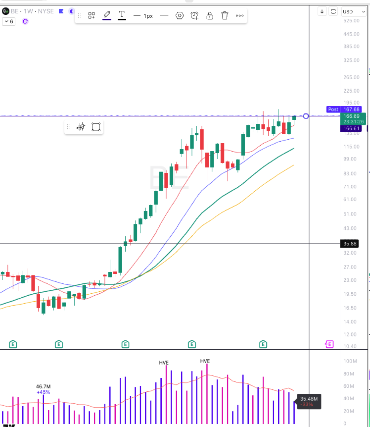Open drawing settings hexagon icon
370x427 pixels.
[180, 15]
